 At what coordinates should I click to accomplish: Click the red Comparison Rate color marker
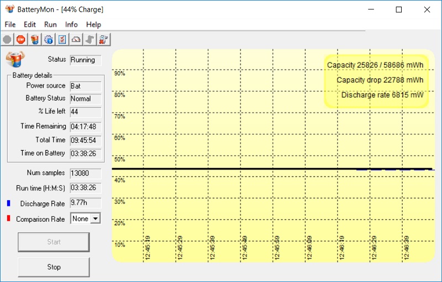(x=8, y=219)
